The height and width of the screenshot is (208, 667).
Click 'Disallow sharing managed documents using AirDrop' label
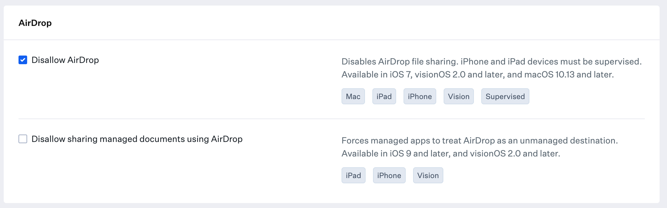tap(137, 139)
